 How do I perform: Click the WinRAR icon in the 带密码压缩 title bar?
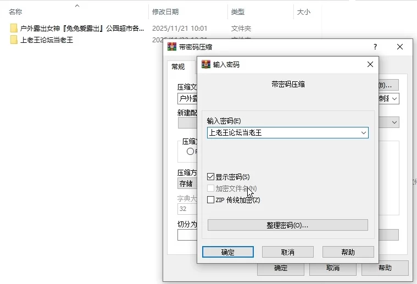point(172,47)
